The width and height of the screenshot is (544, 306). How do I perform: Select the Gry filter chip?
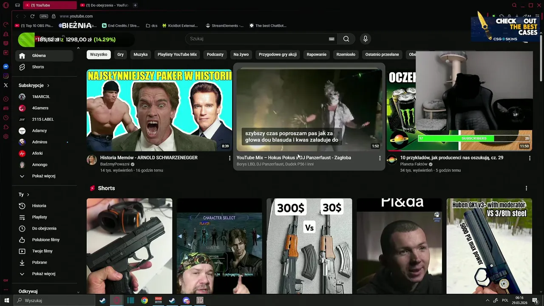pyautogui.click(x=121, y=54)
